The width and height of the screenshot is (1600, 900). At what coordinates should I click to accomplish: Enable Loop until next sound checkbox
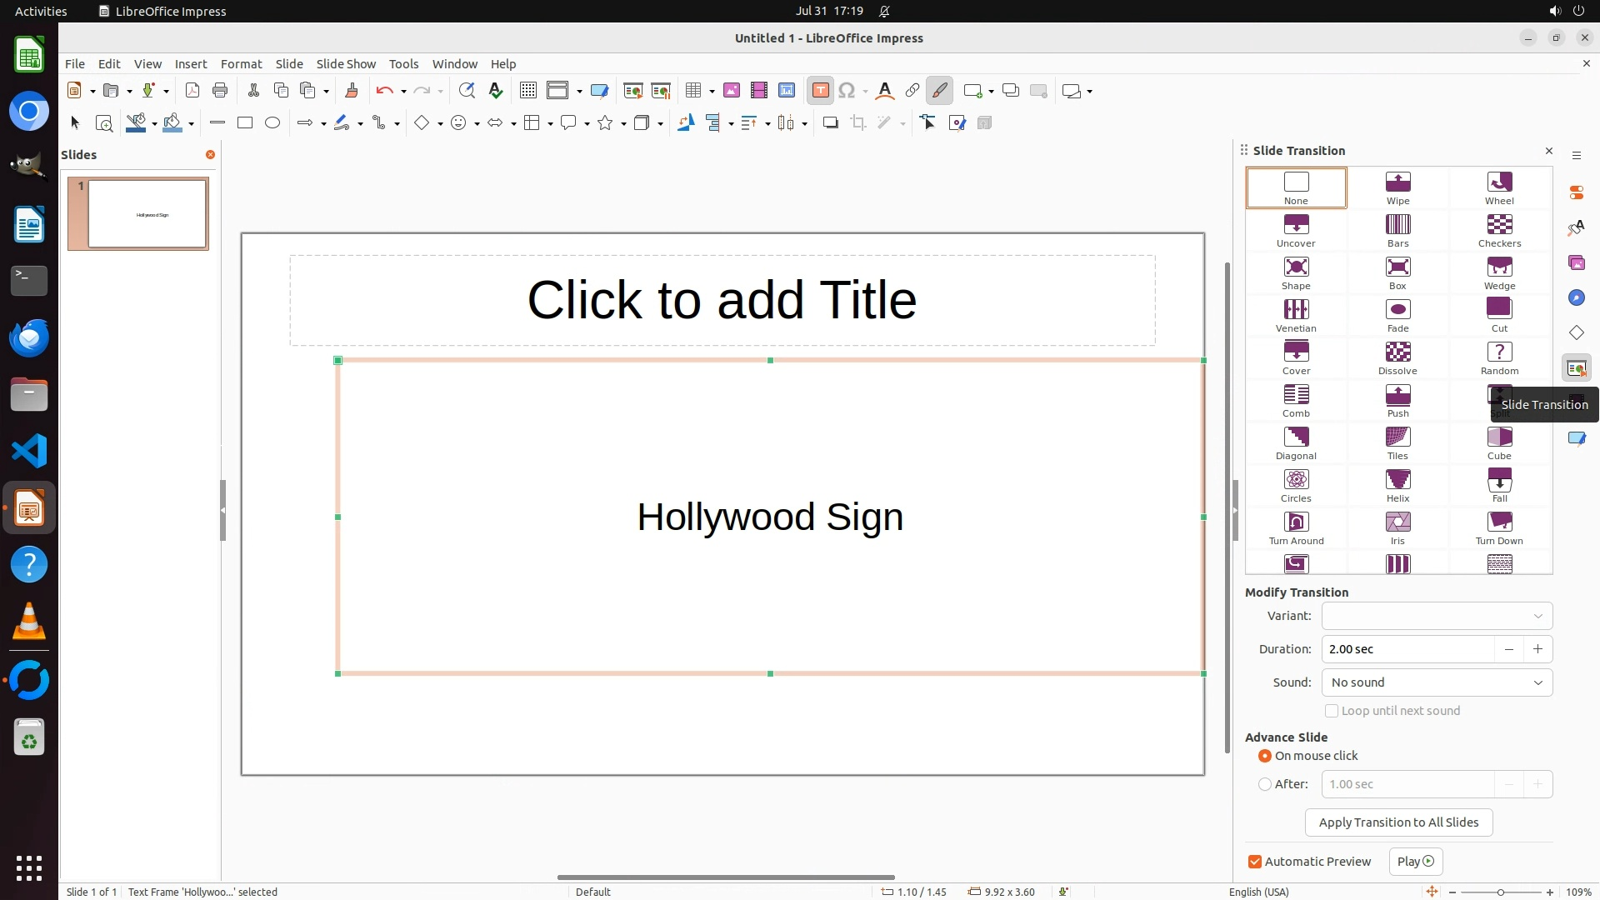1332,711
